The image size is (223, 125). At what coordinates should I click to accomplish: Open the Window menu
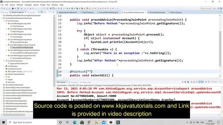[x=55, y=5]
